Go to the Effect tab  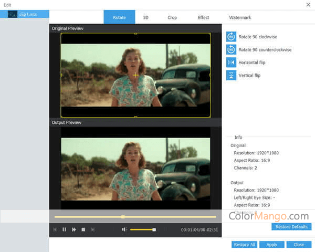[x=203, y=17]
